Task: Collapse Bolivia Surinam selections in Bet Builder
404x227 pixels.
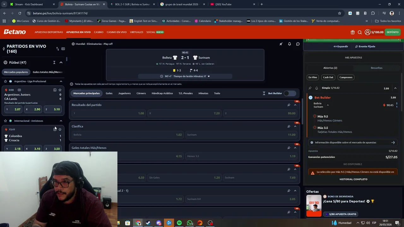Action: coord(328,105)
